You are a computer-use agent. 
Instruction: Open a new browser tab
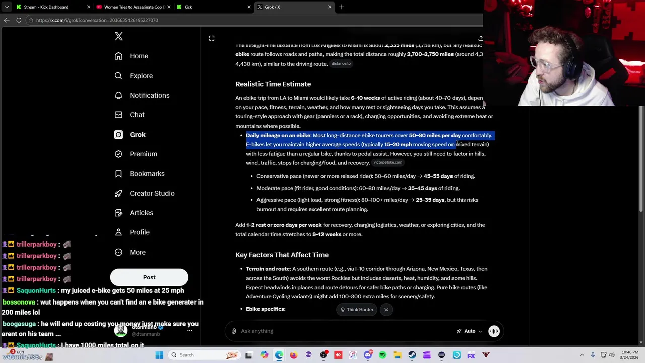(342, 7)
